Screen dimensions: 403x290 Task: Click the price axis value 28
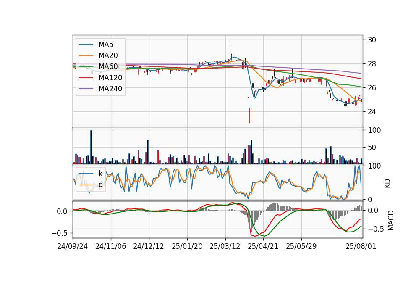372,64
